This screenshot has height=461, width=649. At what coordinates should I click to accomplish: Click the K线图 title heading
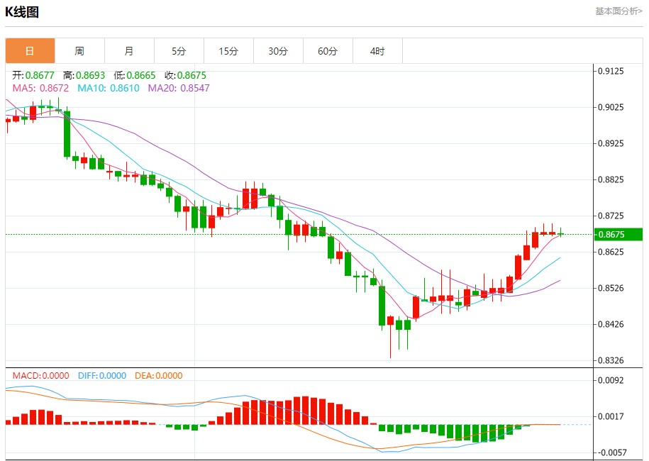tap(22, 12)
